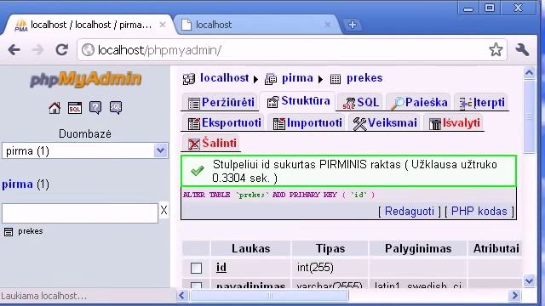Click the browser address bar
This screenshot has height=306, width=545.
coord(292,50)
